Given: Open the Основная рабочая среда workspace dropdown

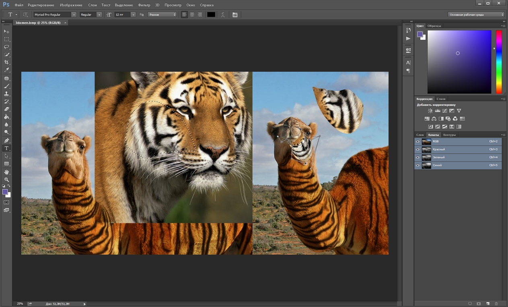Looking at the screenshot, I should point(476,15).
